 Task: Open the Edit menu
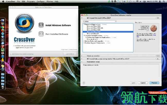point(23,1)
